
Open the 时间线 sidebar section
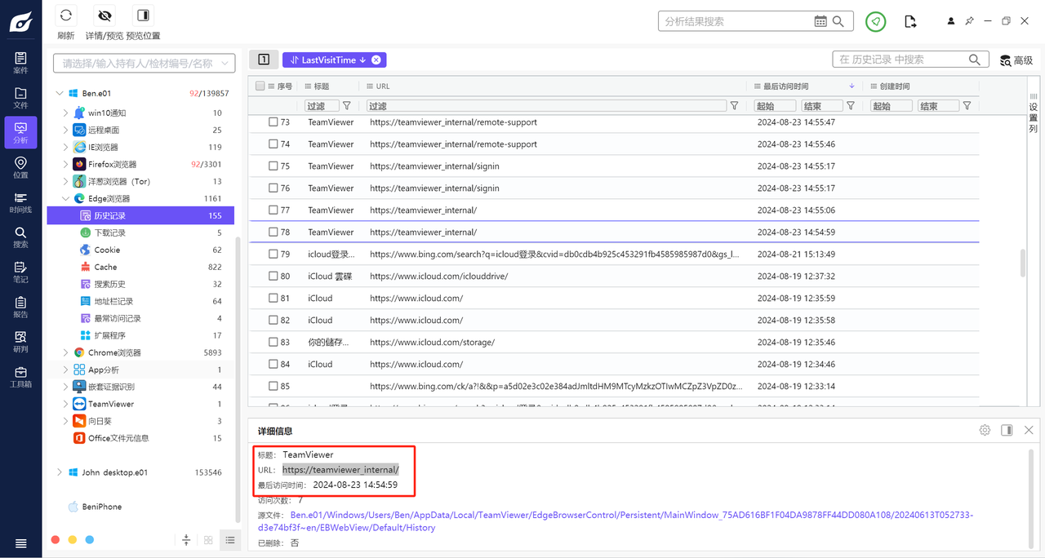tap(20, 202)
